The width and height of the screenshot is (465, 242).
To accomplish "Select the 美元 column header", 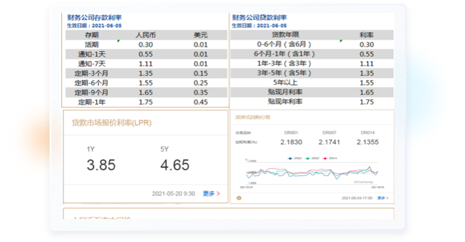I will [x=200, y=35].
